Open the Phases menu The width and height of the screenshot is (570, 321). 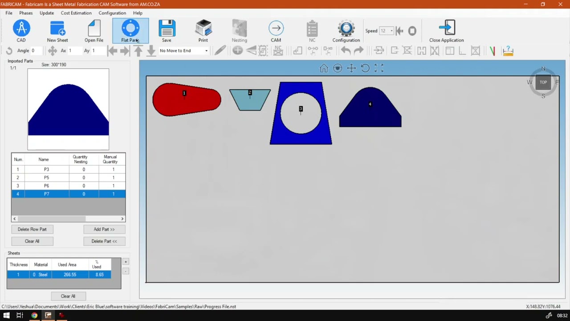click(26, 13)
